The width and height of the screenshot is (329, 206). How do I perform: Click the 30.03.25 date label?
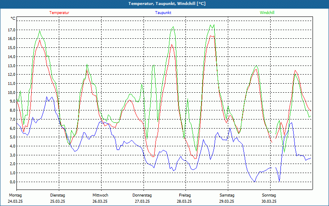point(269,201)
